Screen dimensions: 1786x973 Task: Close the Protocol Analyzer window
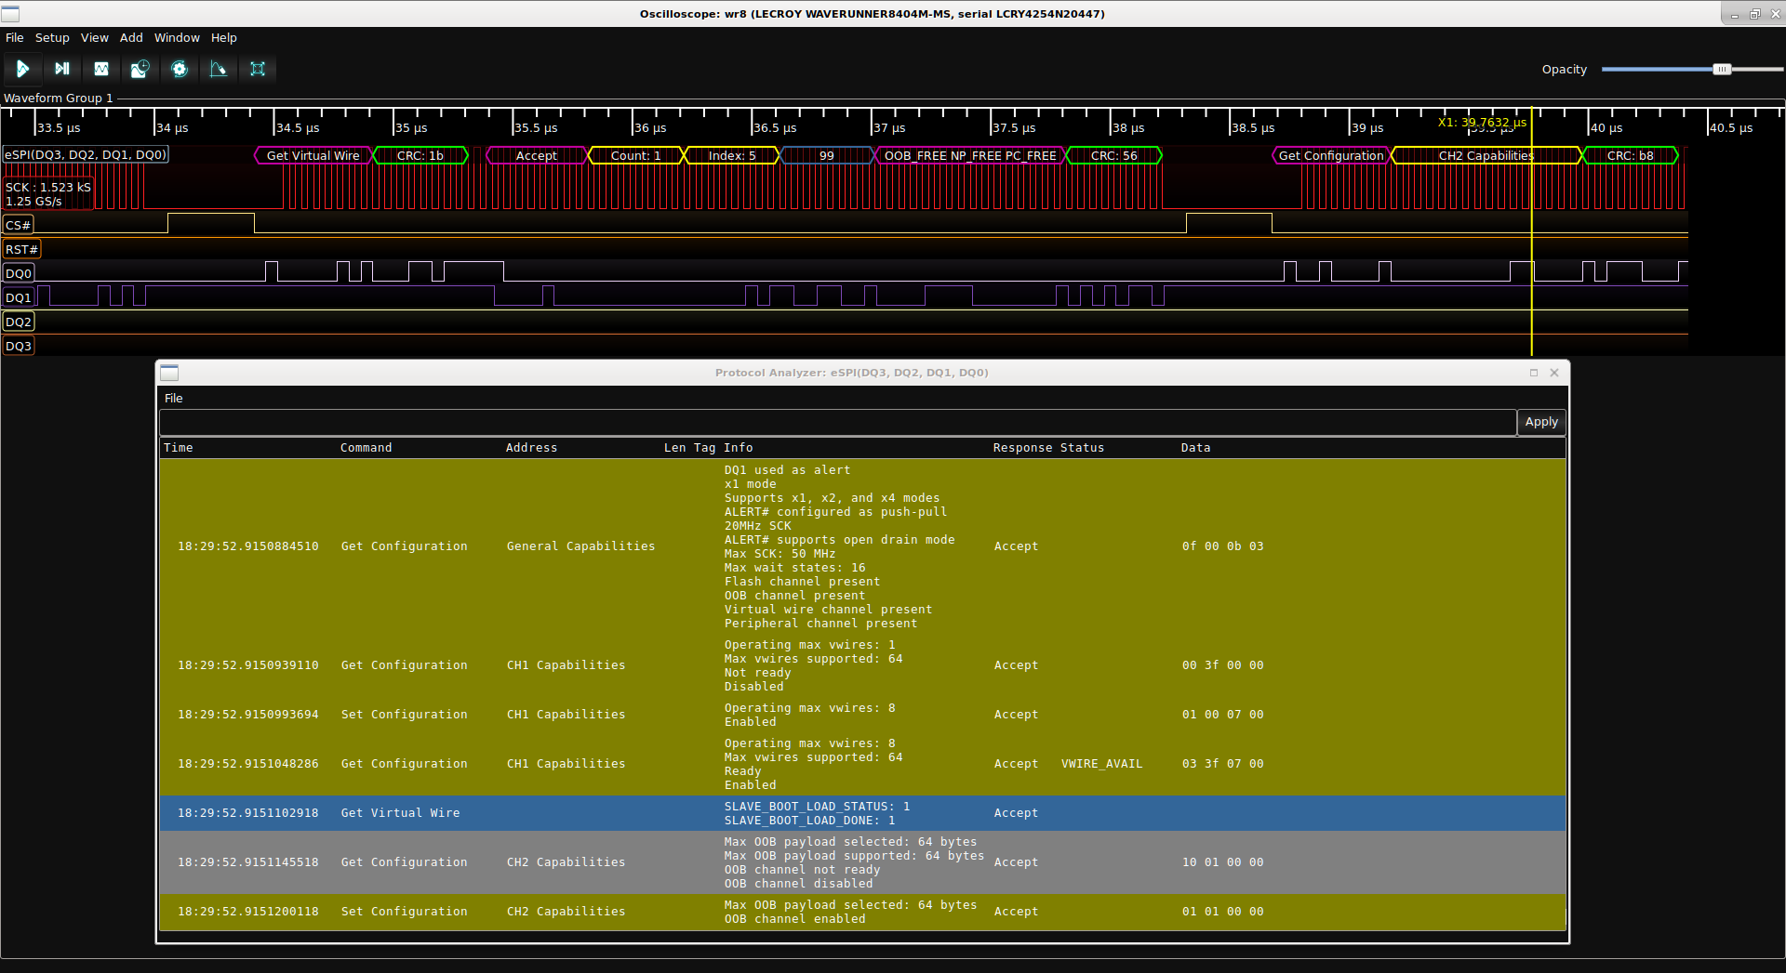pos(1554,373)
